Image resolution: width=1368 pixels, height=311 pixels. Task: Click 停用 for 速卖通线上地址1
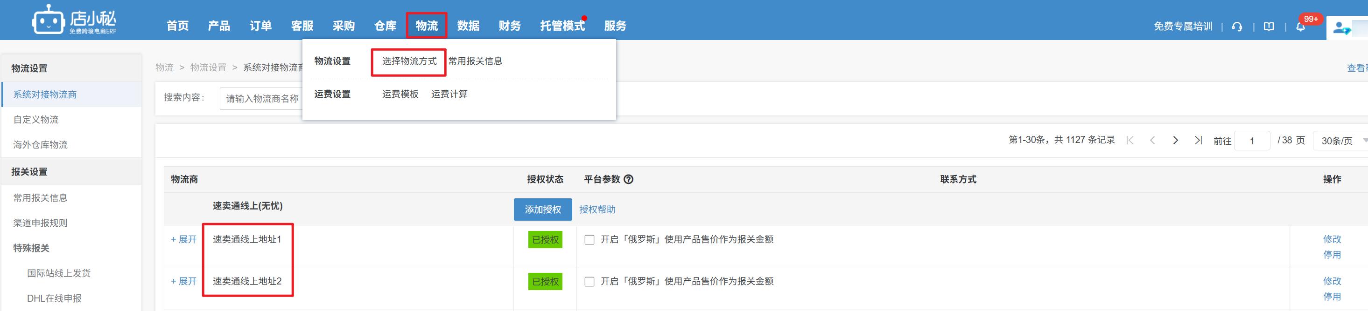click(x=1331, y=255)
